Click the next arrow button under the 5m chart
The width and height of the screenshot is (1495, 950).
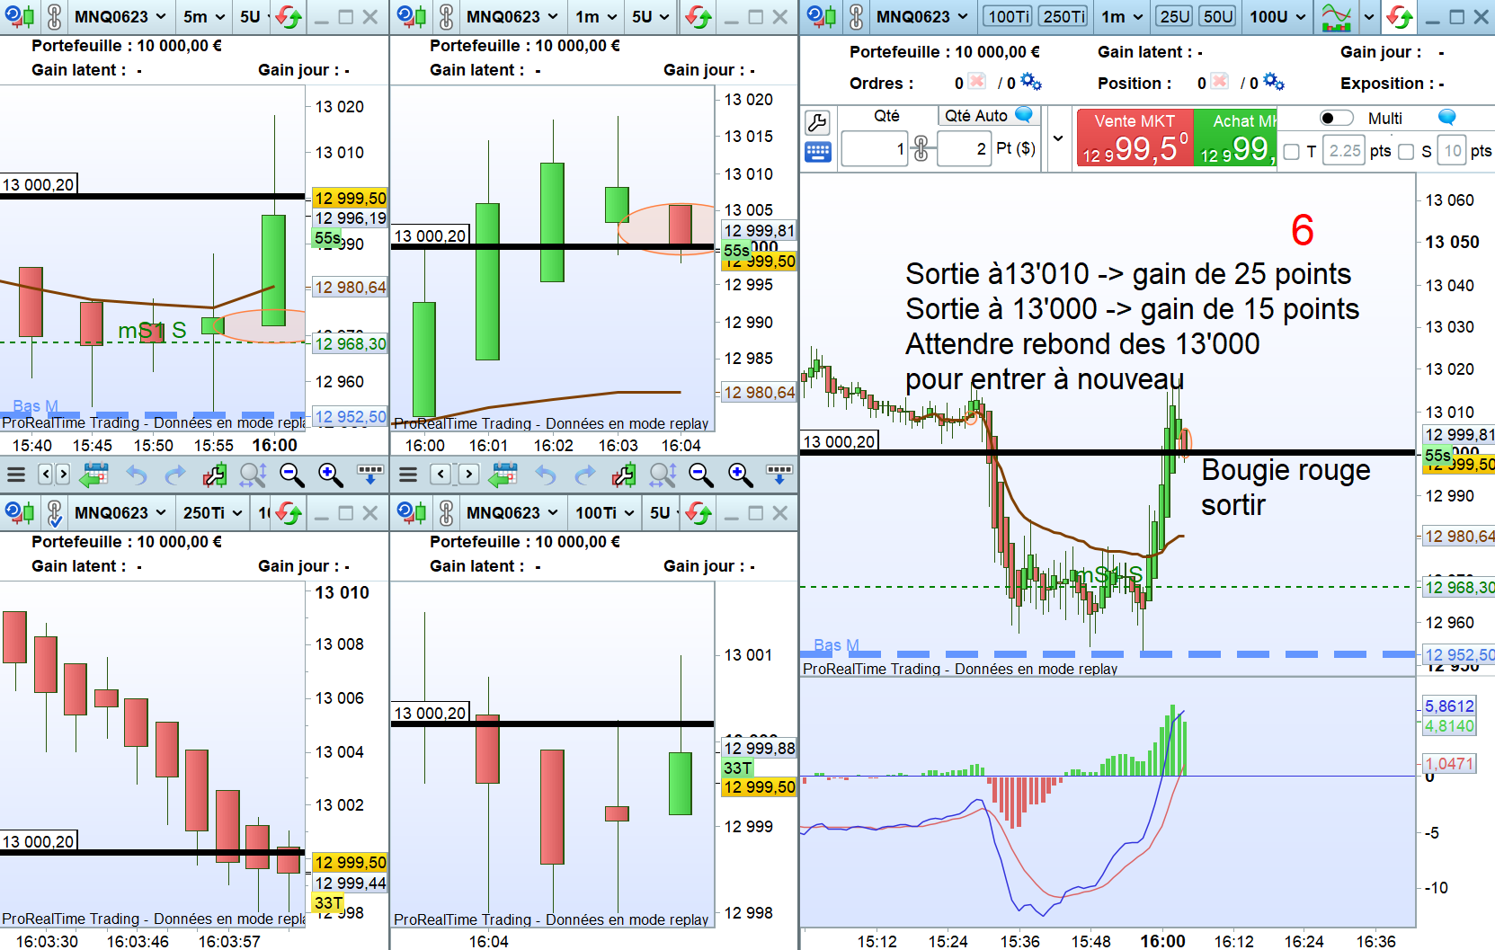[x=62, y=474]
